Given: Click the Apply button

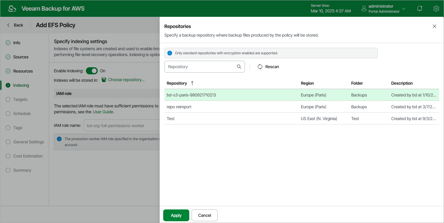Looking at the screenshot, I should (x=176, y=215).
